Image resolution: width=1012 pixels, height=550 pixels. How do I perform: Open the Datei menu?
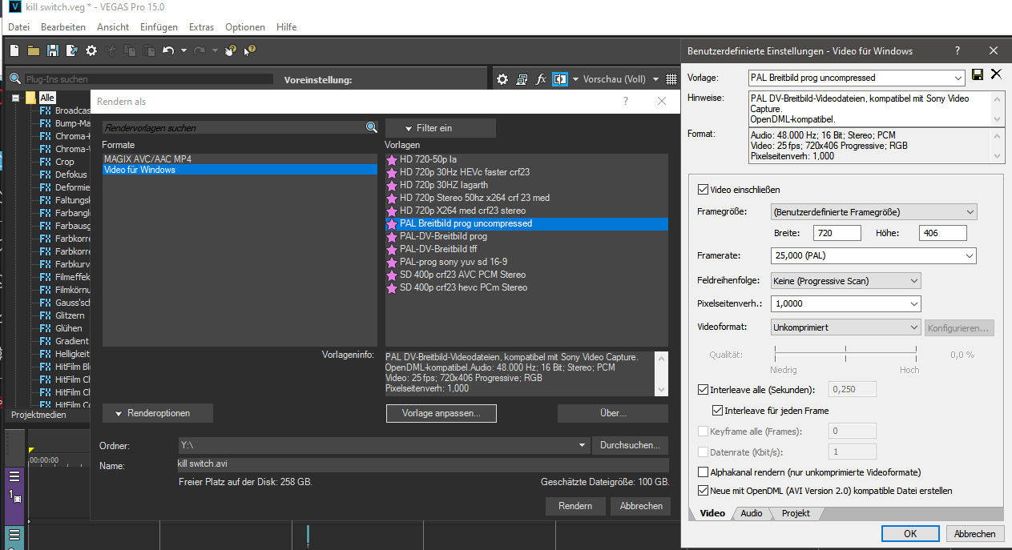18,27
